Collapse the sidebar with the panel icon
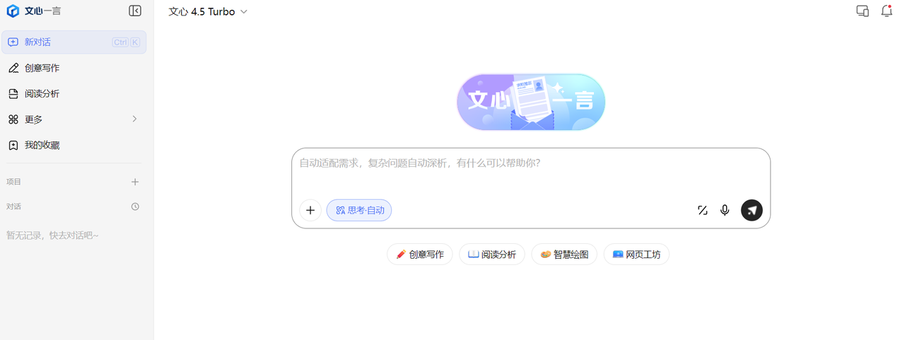 135,11
